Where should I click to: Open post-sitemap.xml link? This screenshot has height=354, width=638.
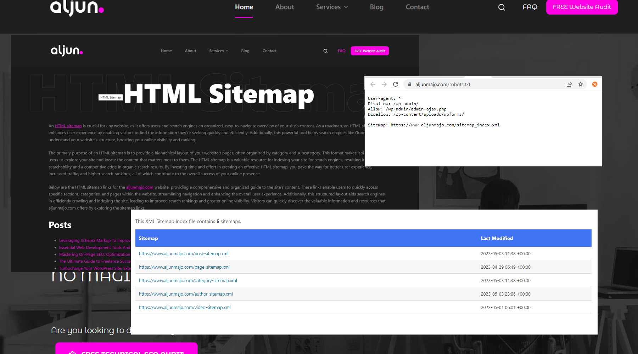[x=184, y=254]
